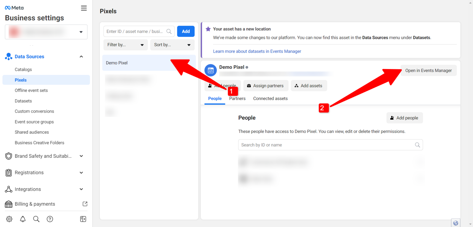
Task: Expand the Registrations section
Action: 81,173
